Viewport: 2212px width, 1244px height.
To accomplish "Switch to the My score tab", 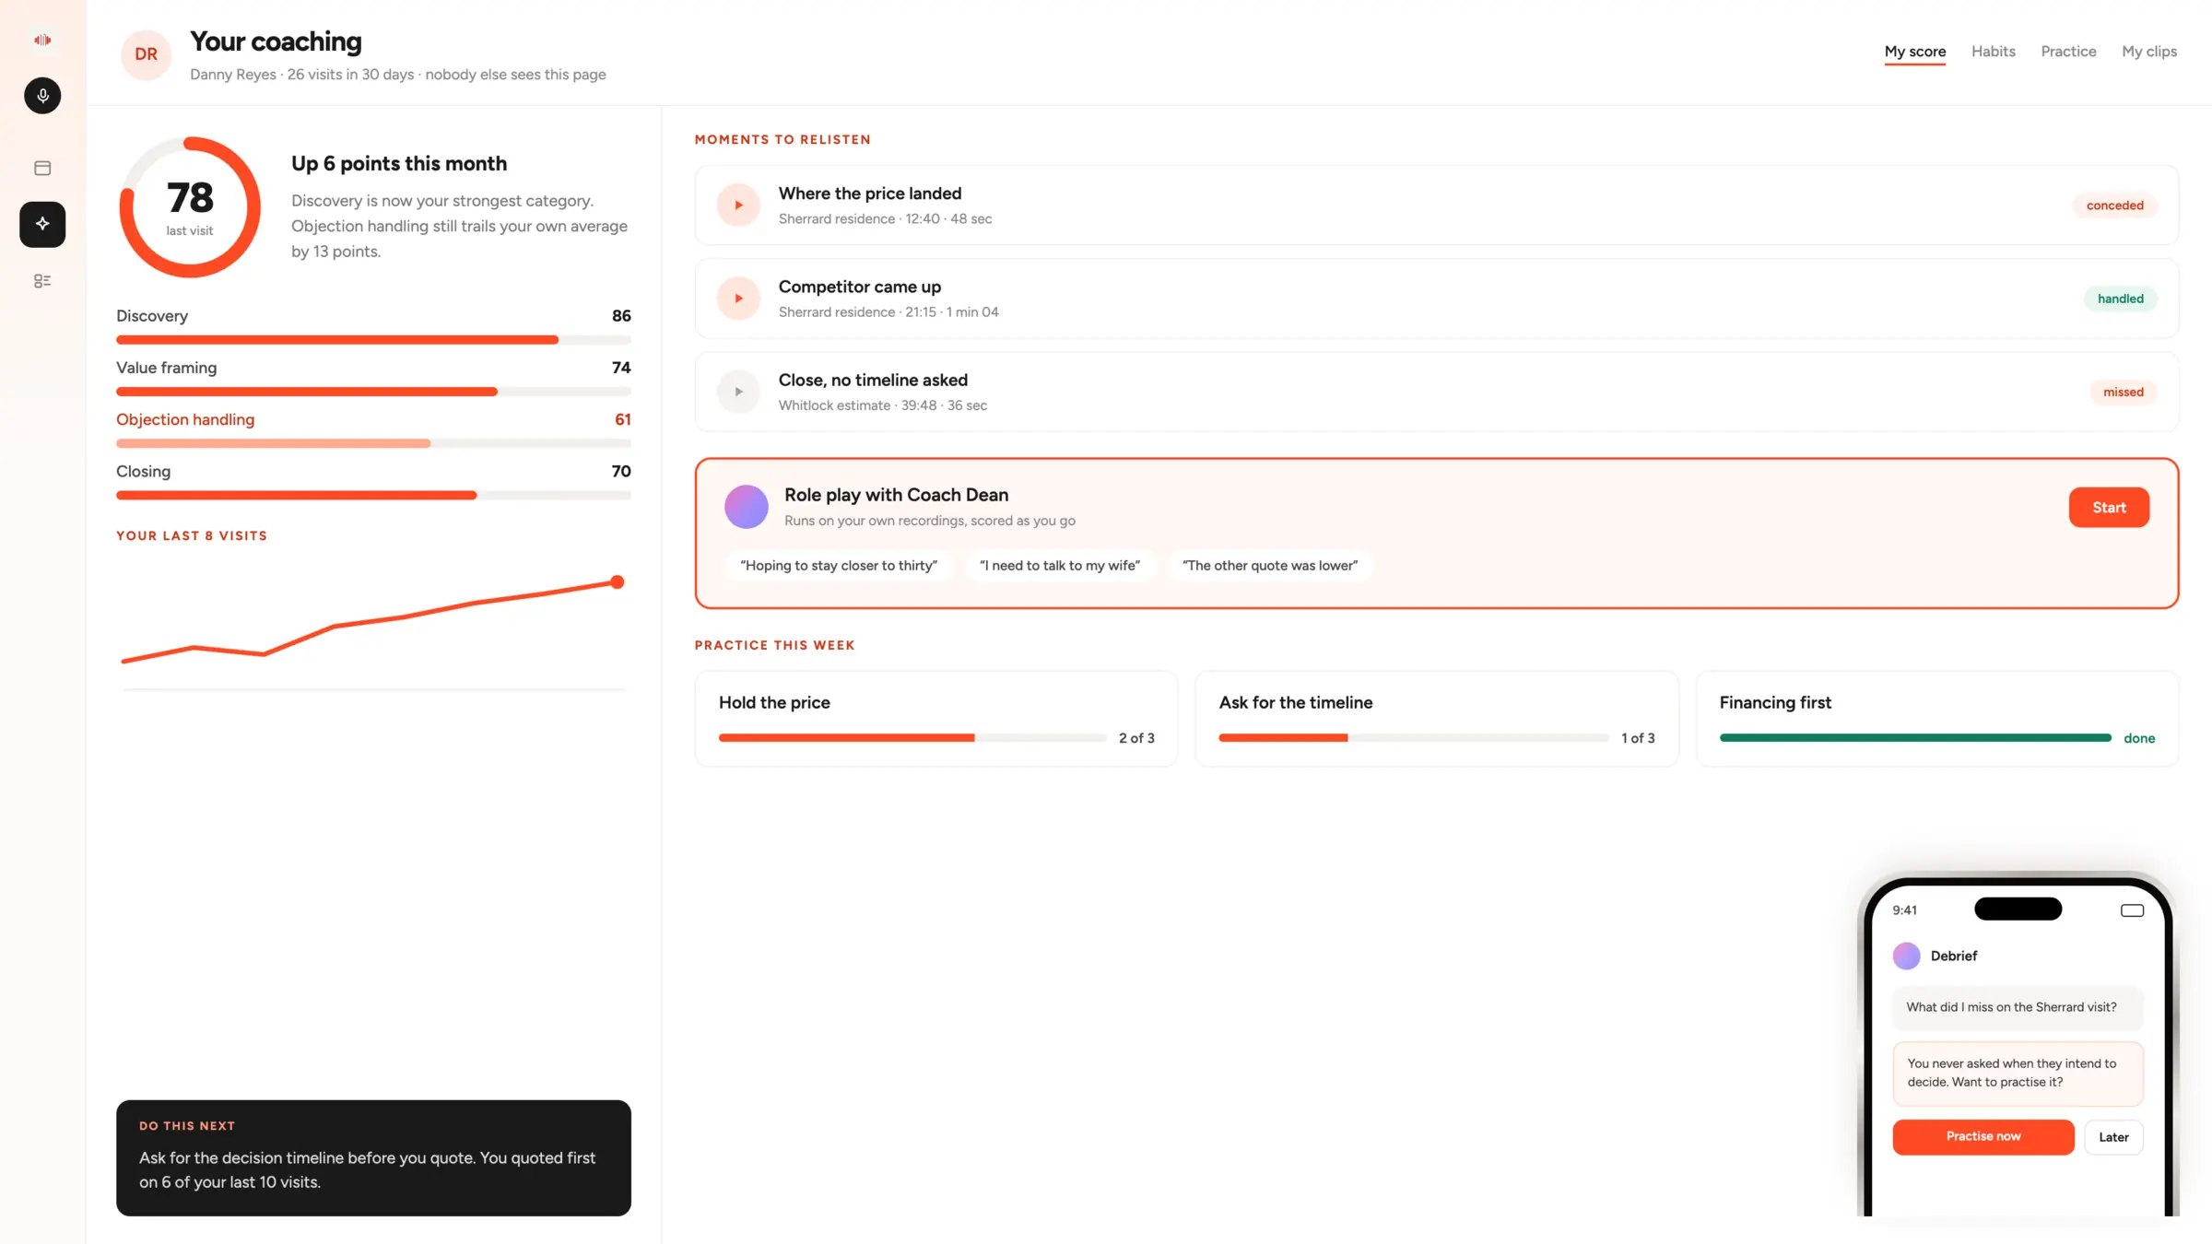I will coord(1914,52).
